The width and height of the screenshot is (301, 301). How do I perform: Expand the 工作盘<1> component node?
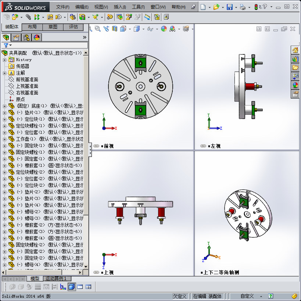pos(5,139)
